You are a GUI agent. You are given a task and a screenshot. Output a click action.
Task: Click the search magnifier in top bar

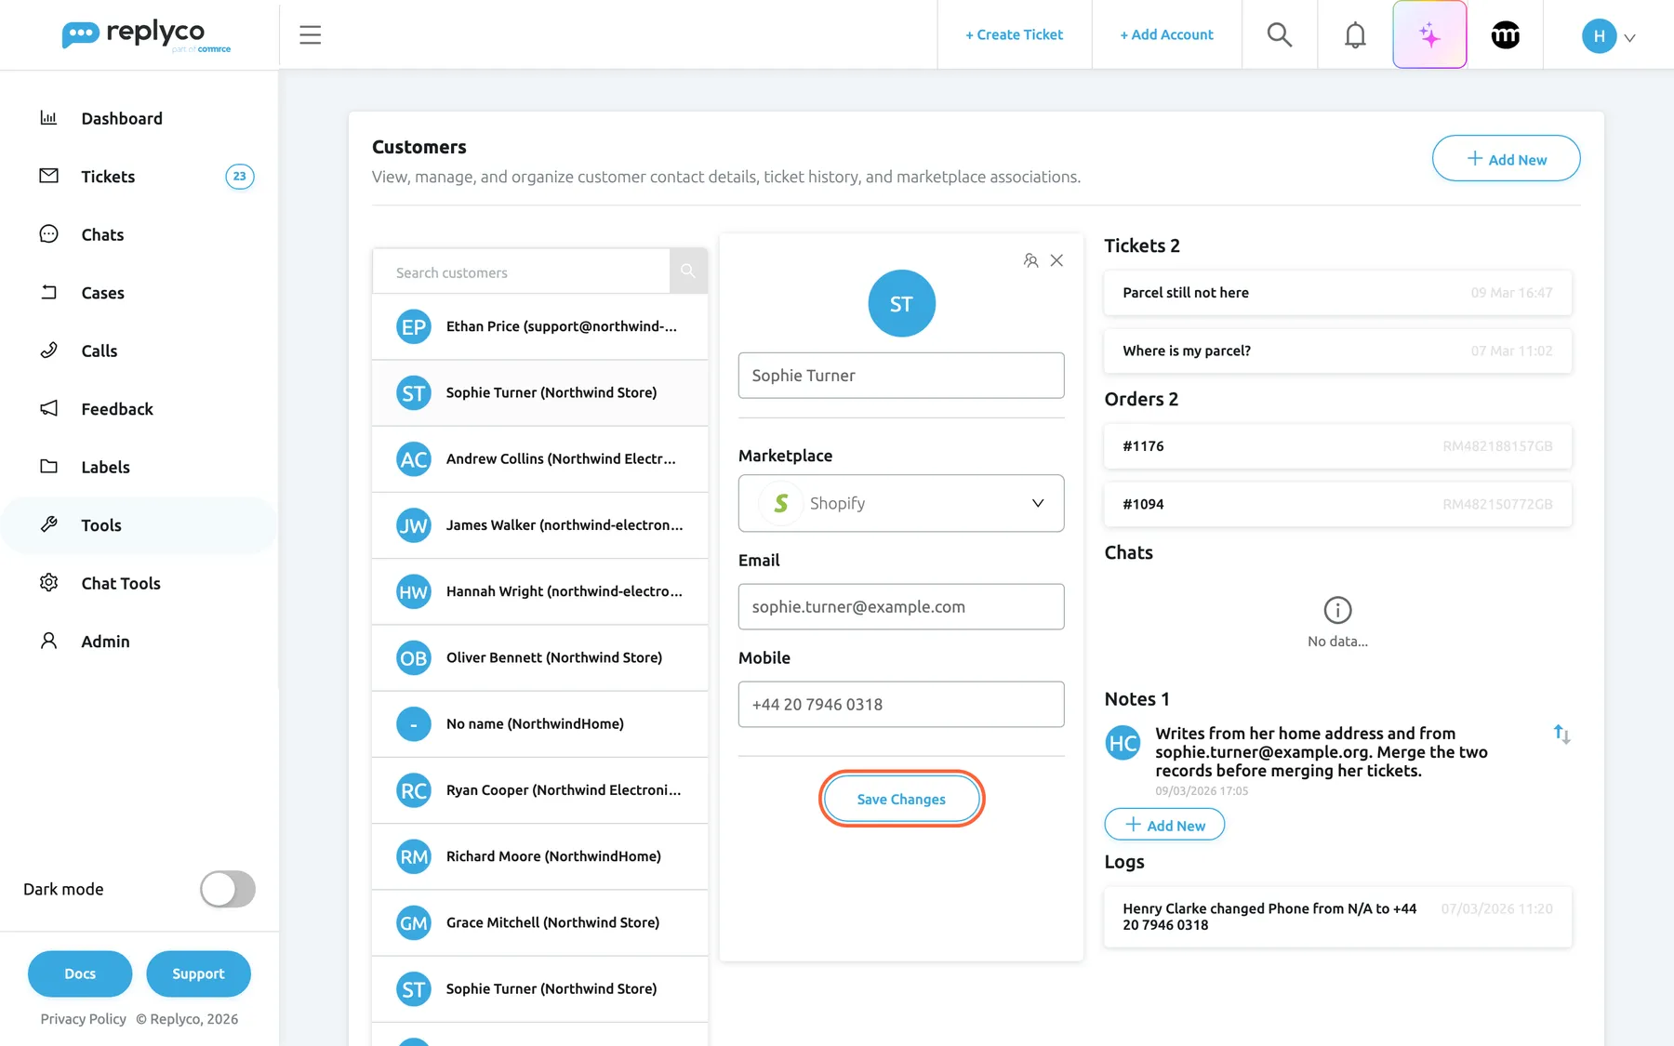[x=1280, y=35]
